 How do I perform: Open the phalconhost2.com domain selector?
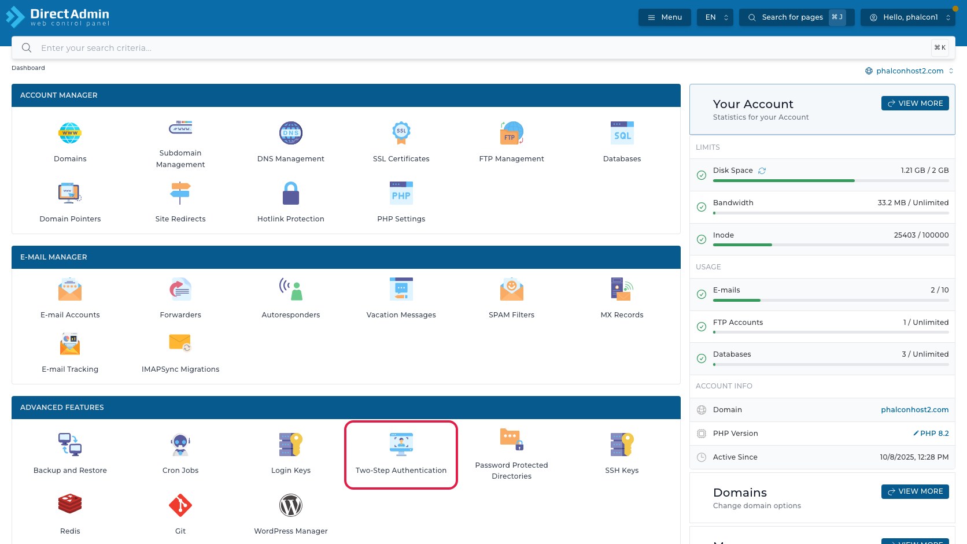click(x=909, y=71)
